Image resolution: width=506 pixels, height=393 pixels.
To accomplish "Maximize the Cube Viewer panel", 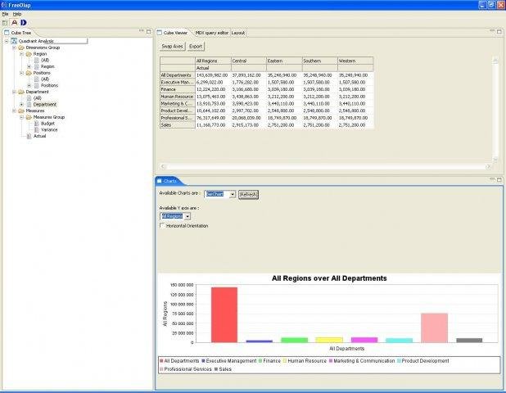I will [499, 32].
